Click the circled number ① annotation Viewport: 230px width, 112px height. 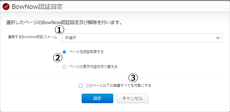coord(60,30)
